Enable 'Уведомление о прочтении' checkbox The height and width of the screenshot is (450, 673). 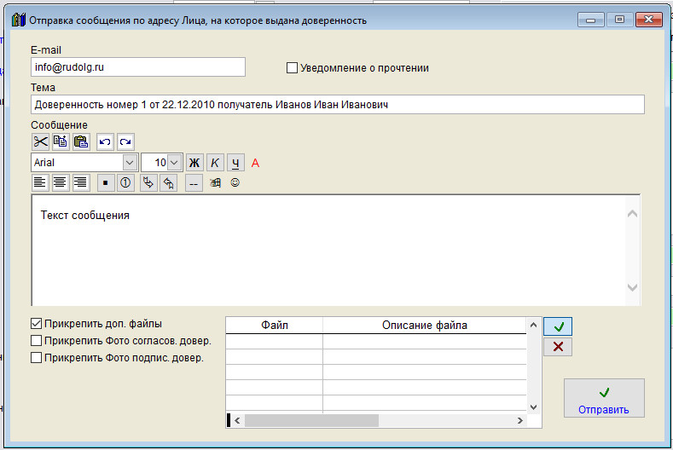[x=293, y=68]
